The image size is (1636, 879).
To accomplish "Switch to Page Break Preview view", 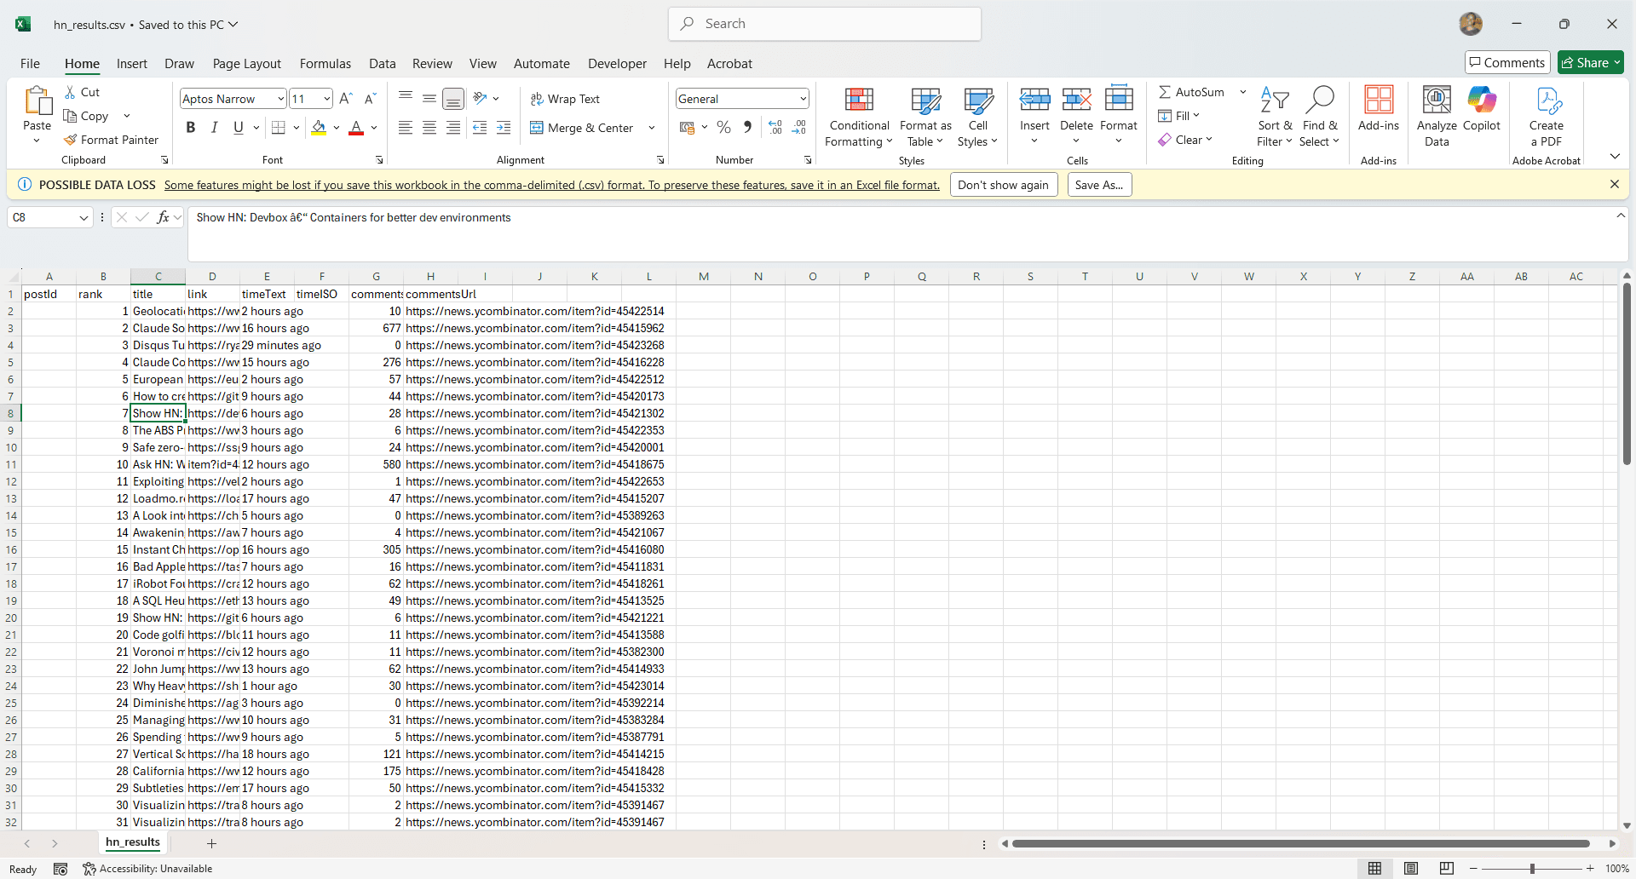I will click(1446, 868).
